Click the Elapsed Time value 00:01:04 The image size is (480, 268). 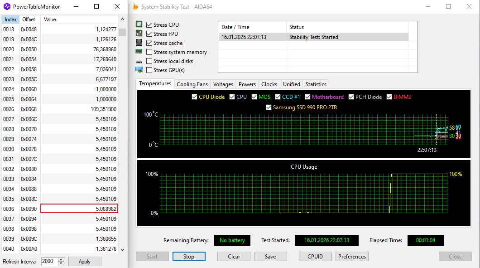426,240
